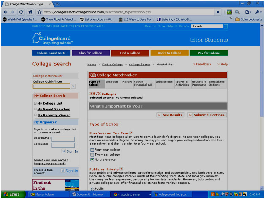Show hidden bookmarks chevron
265x199 pixels.
230,18
